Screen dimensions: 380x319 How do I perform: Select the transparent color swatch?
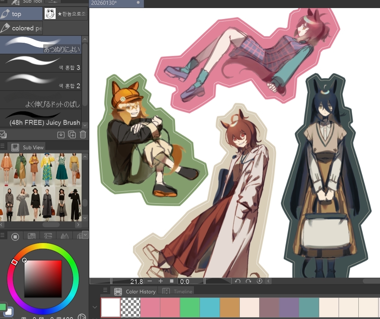point(131,307)
